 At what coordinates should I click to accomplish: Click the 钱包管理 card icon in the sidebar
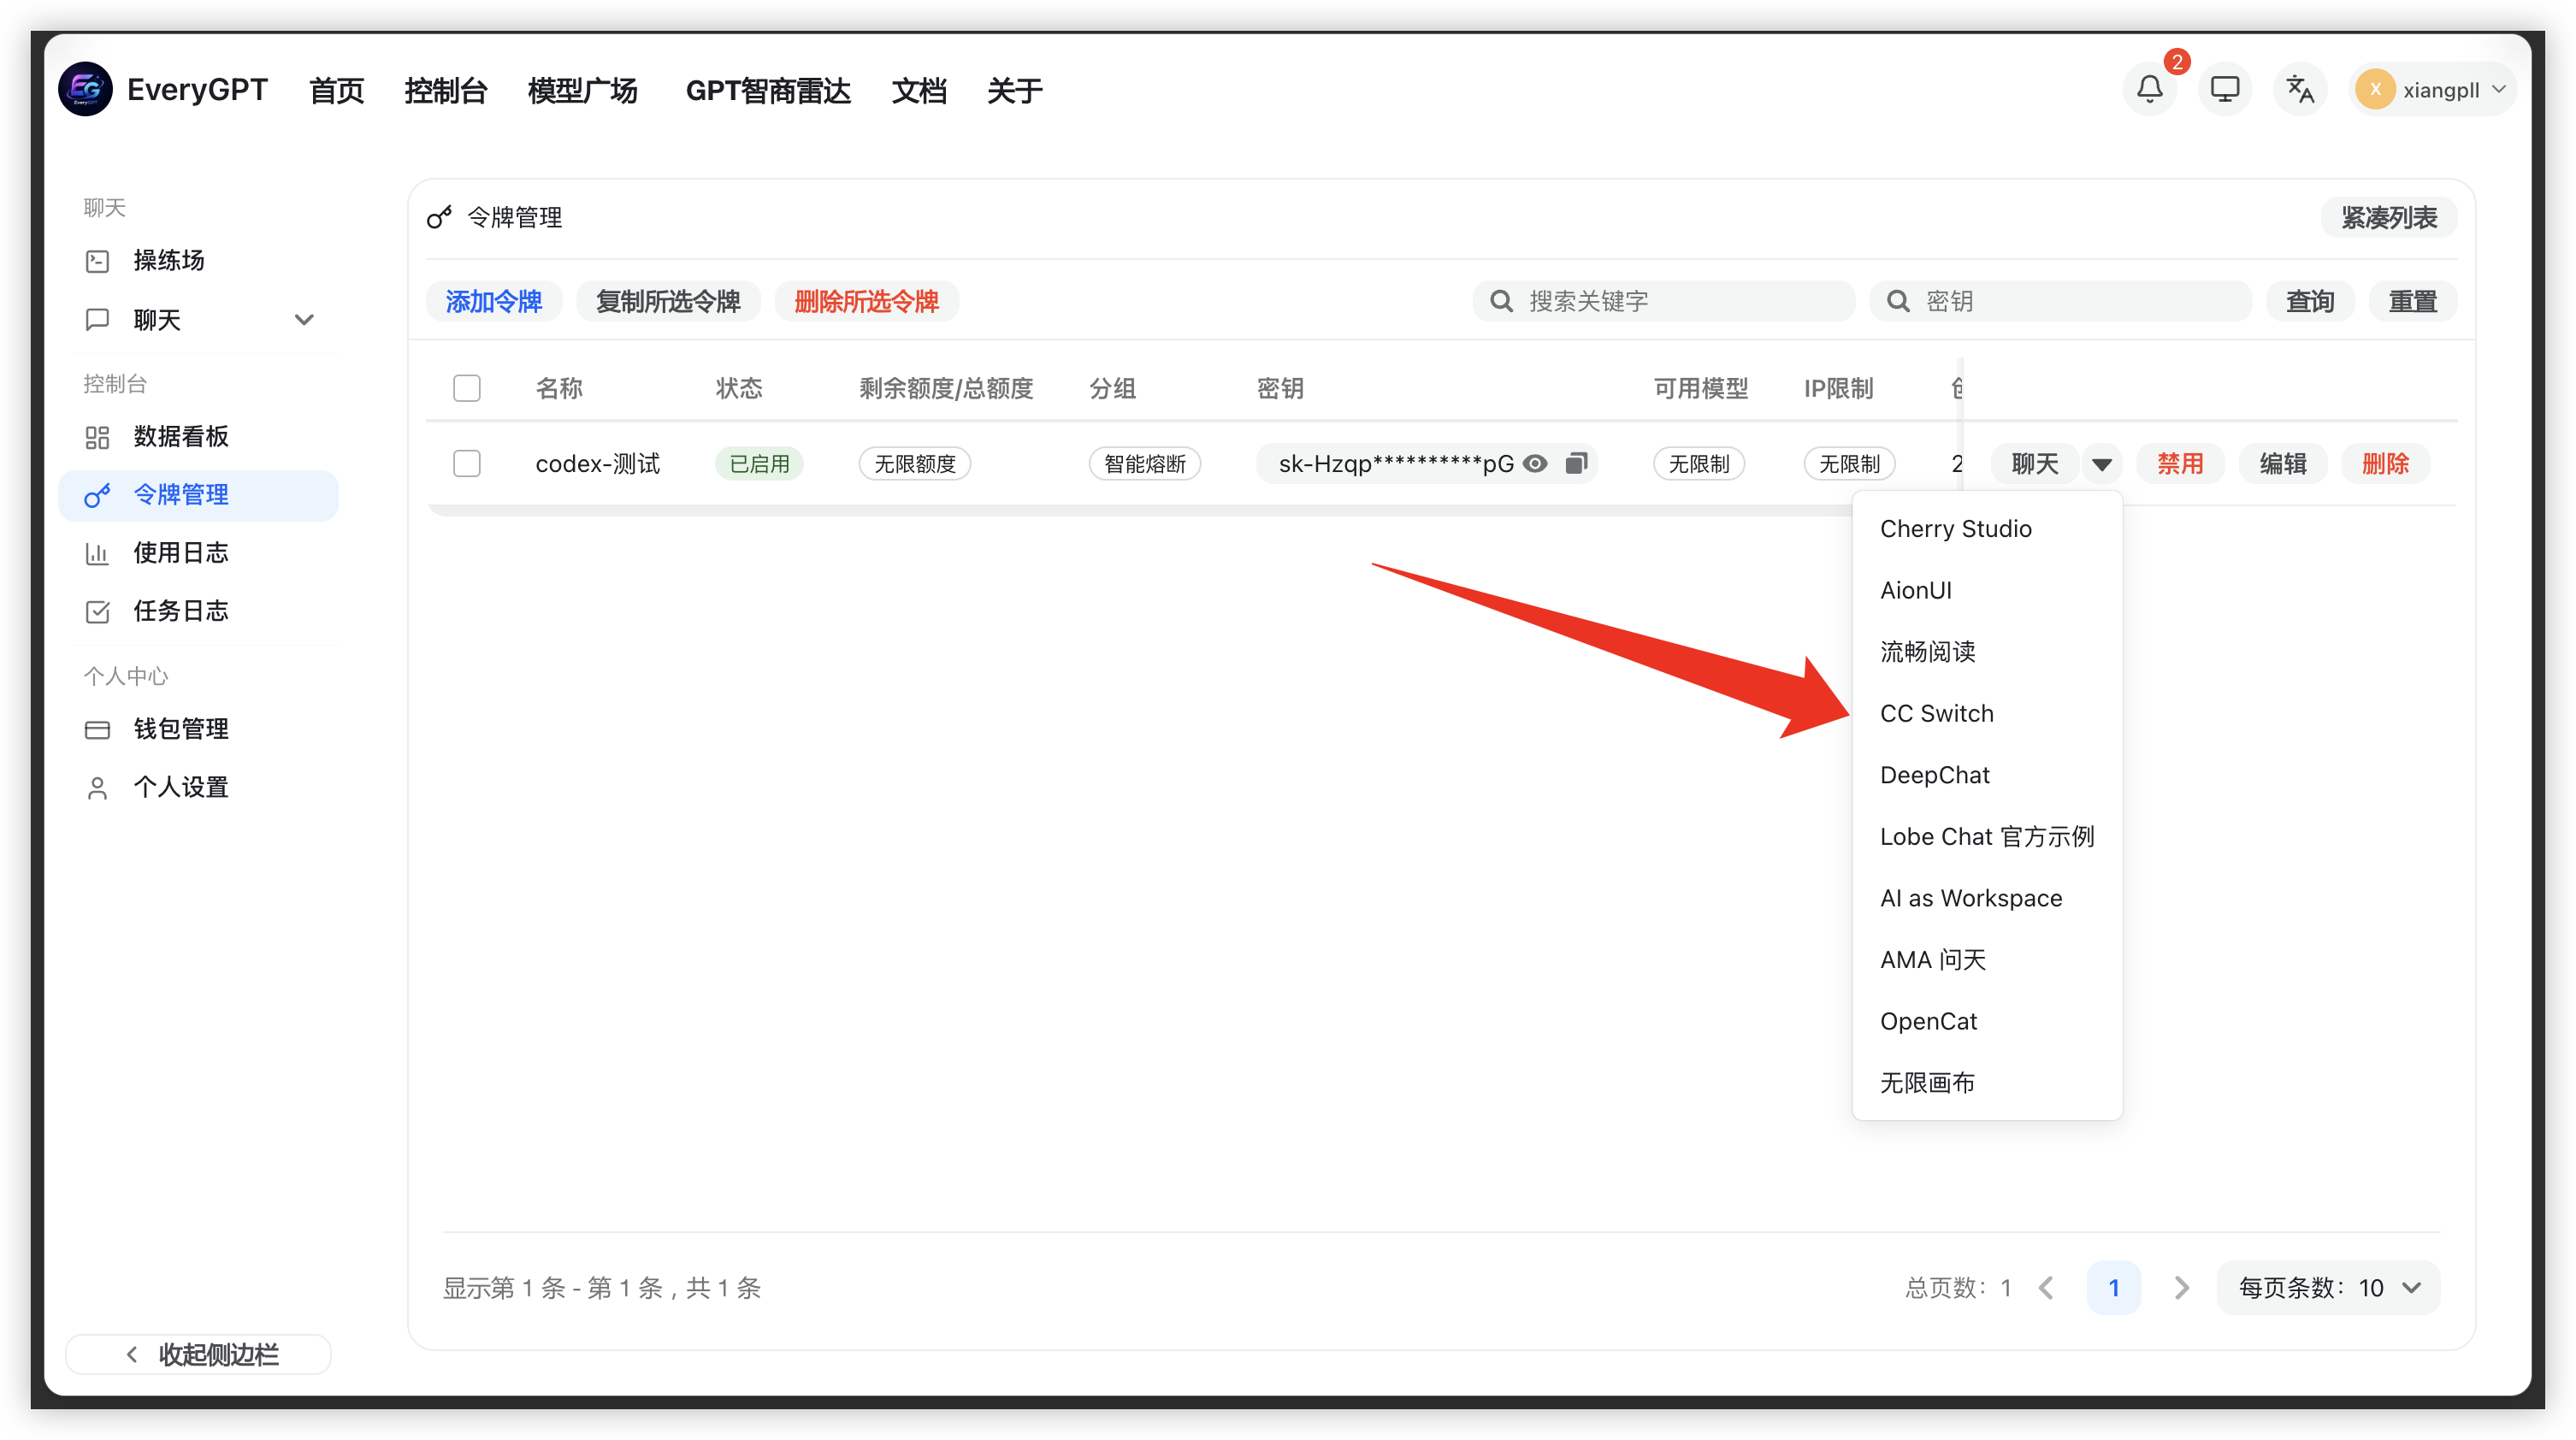(x=97, y=729)
